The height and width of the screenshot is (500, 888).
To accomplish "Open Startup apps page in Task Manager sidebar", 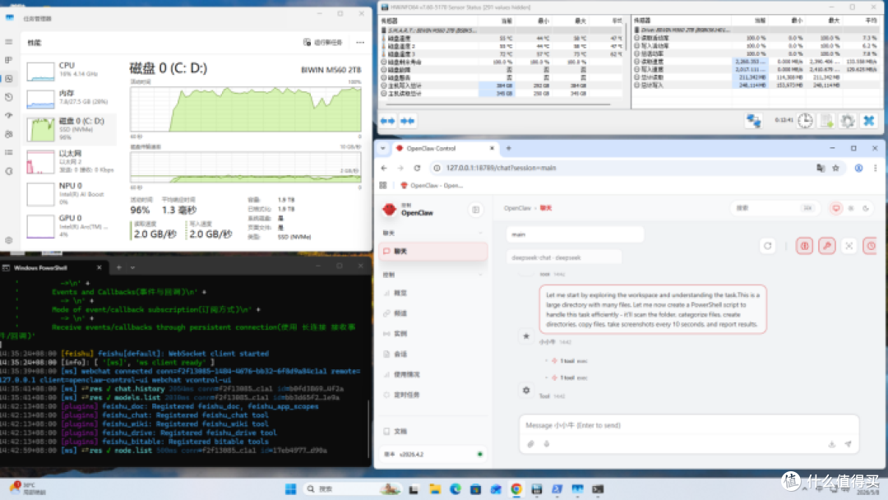I will [x=8, y=115].
